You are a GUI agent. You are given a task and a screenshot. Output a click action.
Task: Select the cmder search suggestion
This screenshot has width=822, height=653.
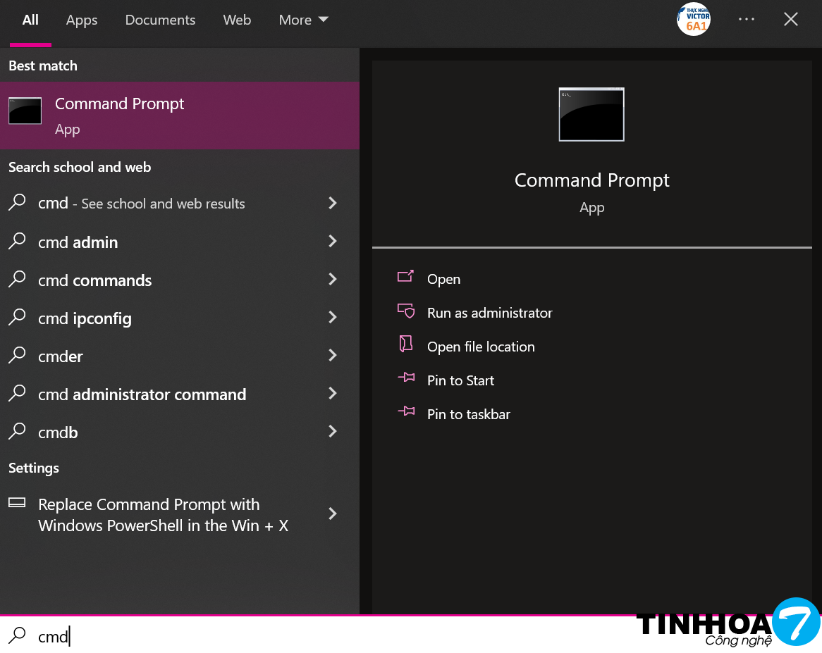(61, 356)
